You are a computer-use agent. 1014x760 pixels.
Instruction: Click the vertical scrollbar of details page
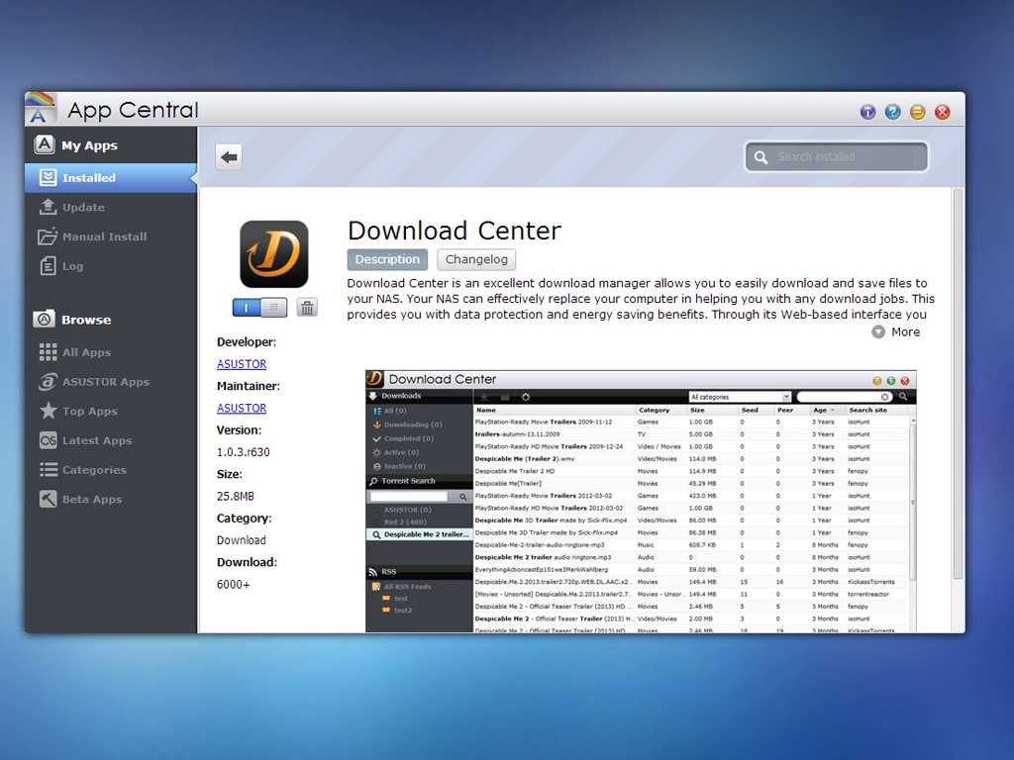tap(958, 385)
